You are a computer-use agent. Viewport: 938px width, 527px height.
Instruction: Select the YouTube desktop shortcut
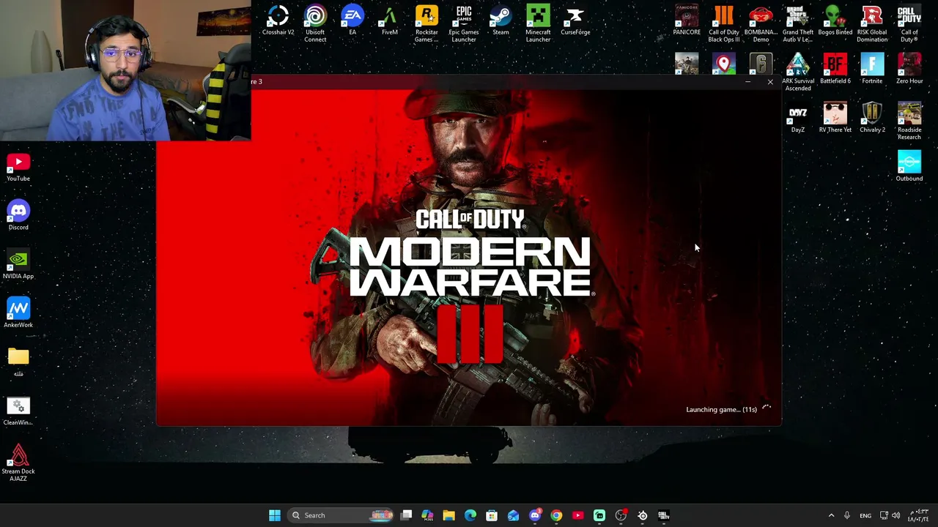[18, 167]
